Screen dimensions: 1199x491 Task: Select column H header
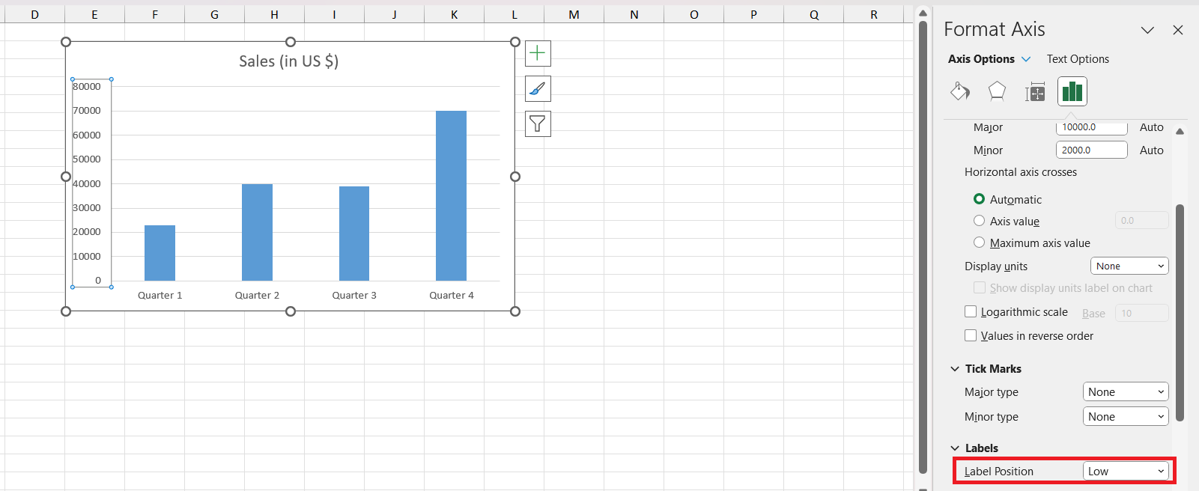[x=274, y=15]
